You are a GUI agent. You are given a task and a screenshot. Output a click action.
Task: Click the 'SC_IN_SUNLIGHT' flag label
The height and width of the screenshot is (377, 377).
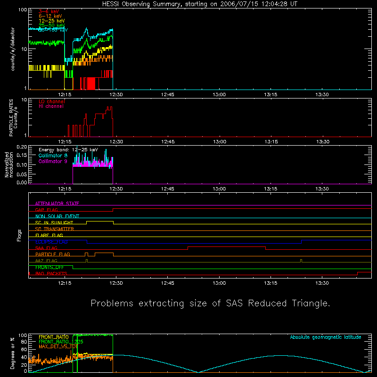pos(54,222)
